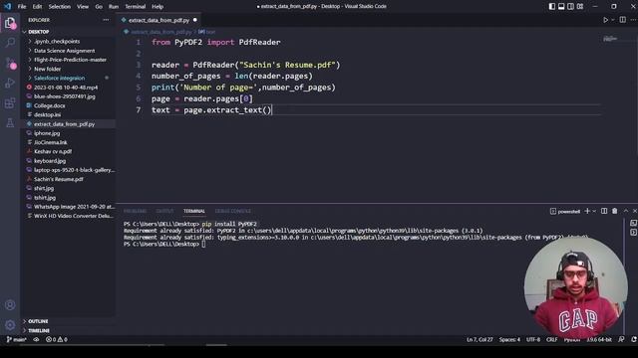Open the Selection menu
Screen dimensions: 638x358
pos(60,7)
